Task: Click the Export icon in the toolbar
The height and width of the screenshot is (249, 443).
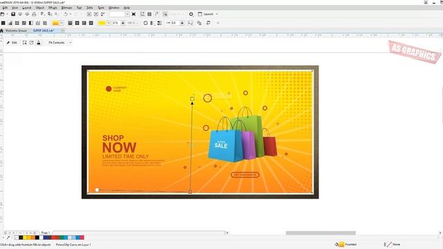Action: [96, 14]
